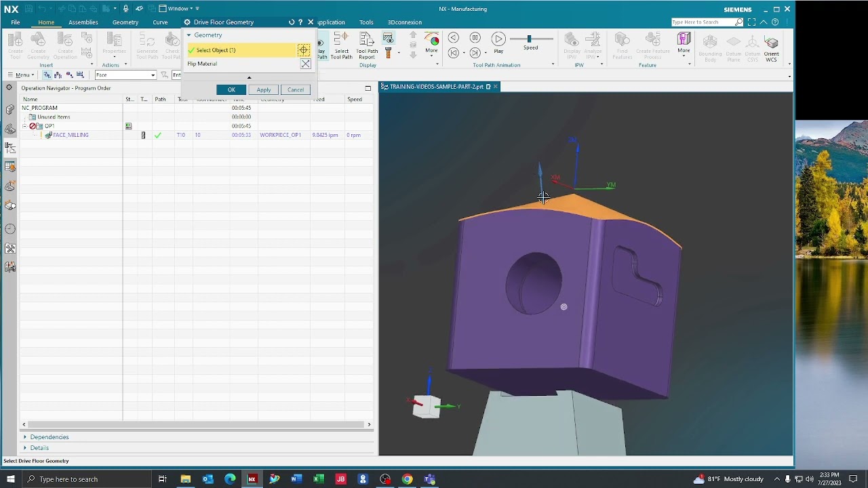Click the Select Object crosshair icon in dialog
Screen dimensions: 868x488
[x=303, y=50]
